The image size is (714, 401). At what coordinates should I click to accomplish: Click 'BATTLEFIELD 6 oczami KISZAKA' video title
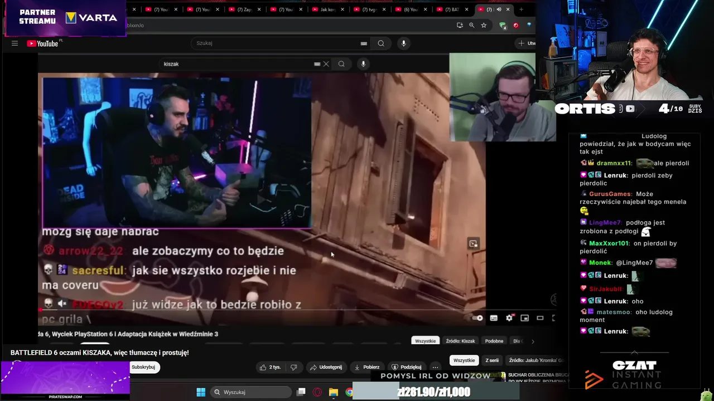[99, 353]
